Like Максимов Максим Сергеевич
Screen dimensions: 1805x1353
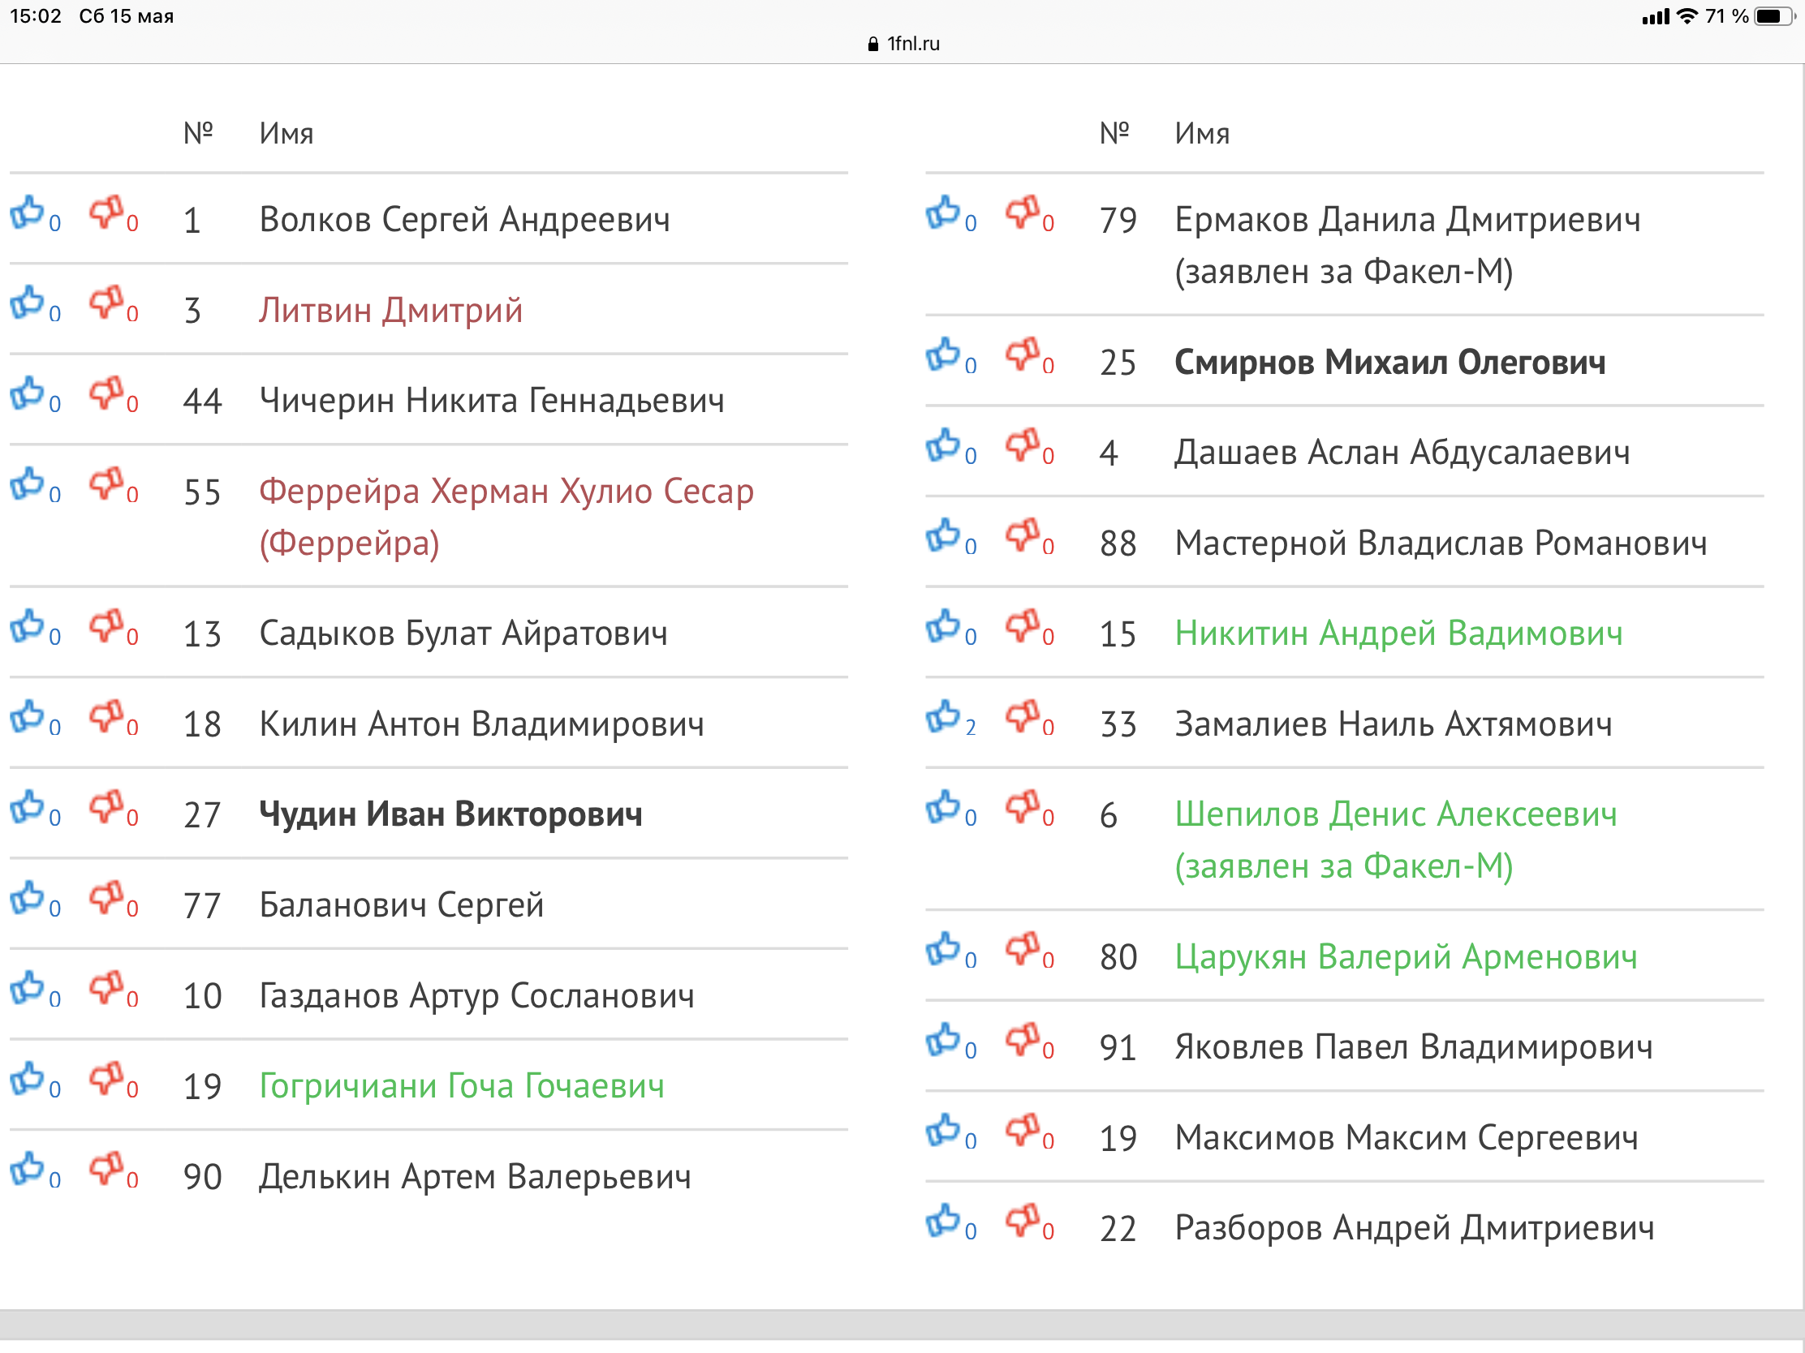pyautogui.click(x=943, y=1132)
